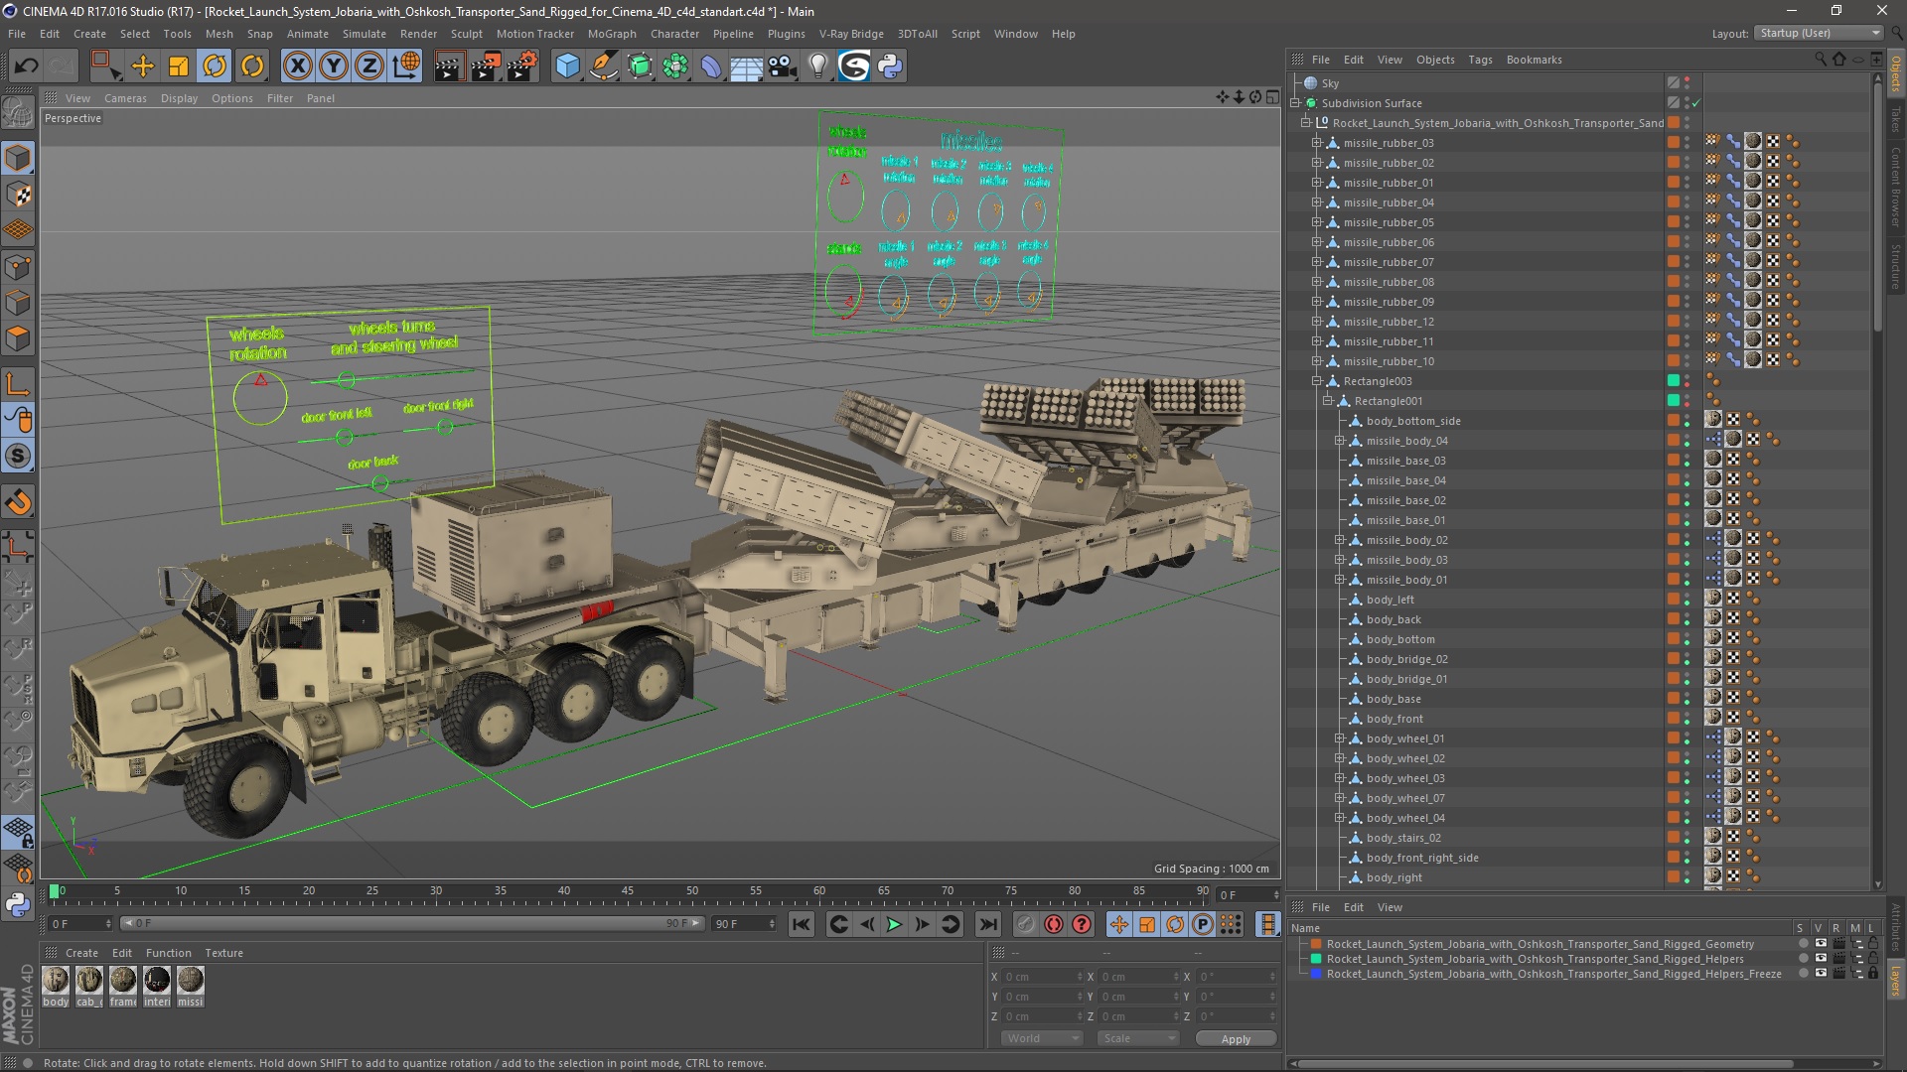The width and height of the screenshot is (1907, 1072).
Task: Go to end of timeline
Action: [x=988, y=924]
